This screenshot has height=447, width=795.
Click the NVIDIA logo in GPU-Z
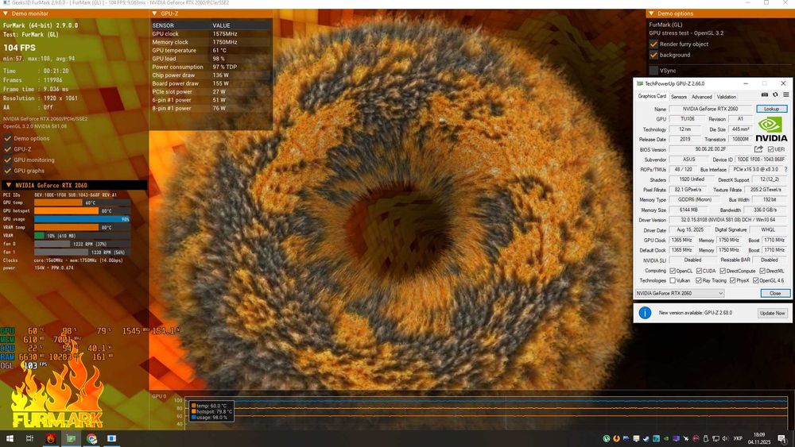click(x=771, y=129)
